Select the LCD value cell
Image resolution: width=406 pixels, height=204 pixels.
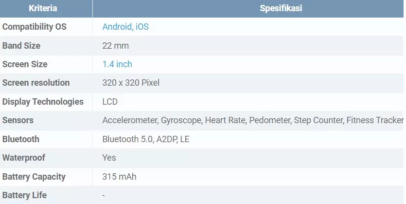click(110, 102)
